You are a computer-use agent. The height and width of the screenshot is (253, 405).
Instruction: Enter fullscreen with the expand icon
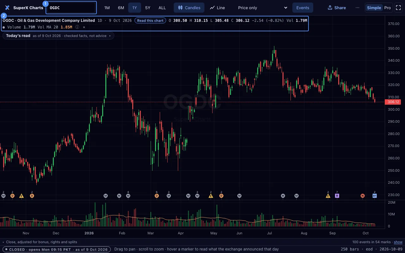pyautogui.click(x=398, y=8)
